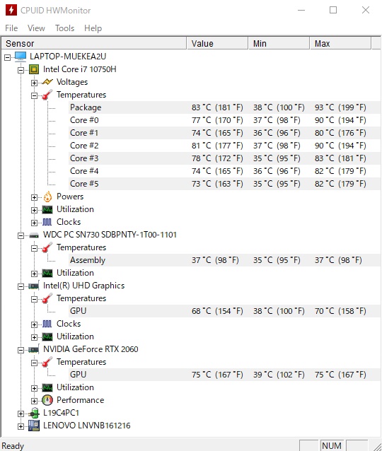Viewport: 382px width, 451px height.
Task: Click the WDC PC SN730 drive icon
Action: pos(34,235)
